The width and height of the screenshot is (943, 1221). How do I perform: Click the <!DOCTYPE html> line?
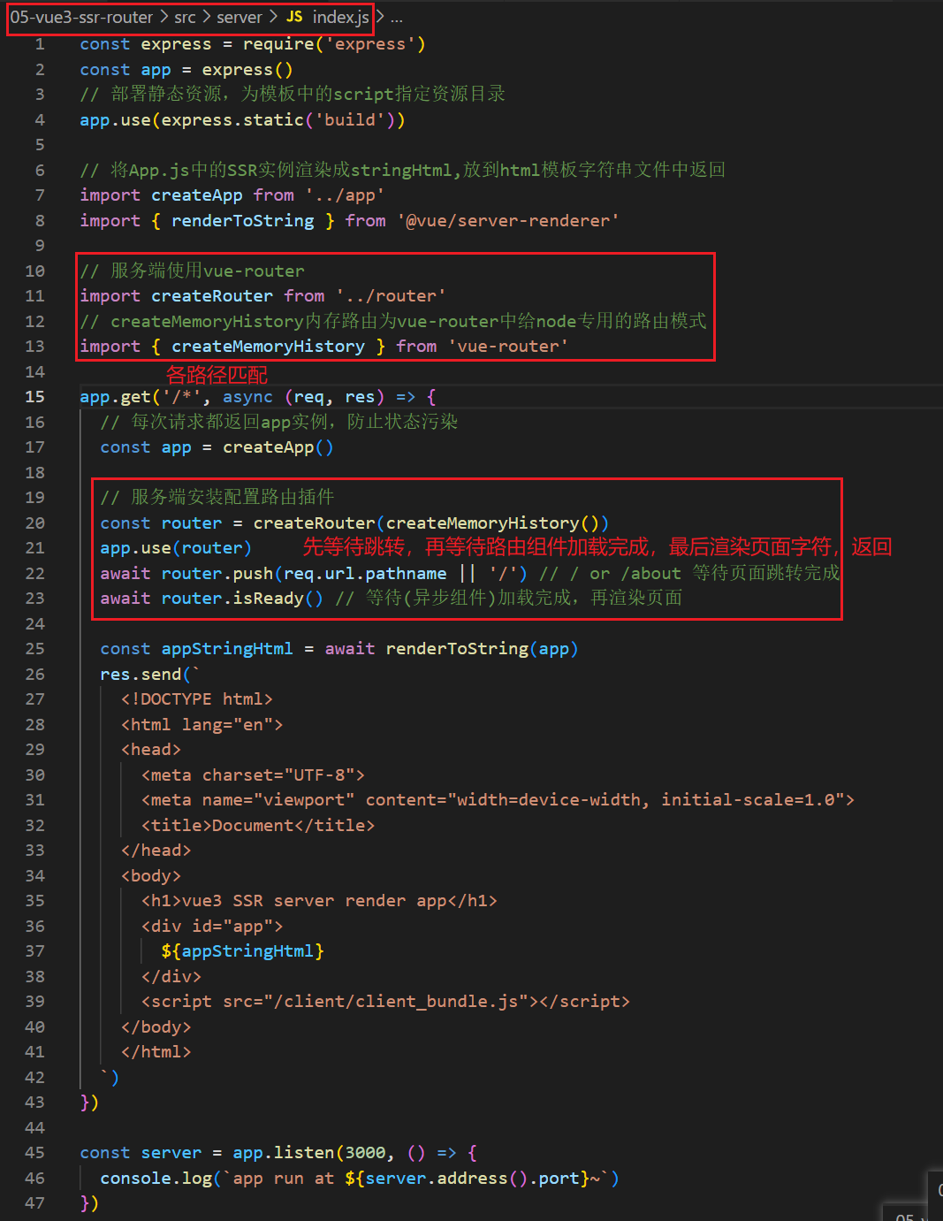click(x=197, y=699)
